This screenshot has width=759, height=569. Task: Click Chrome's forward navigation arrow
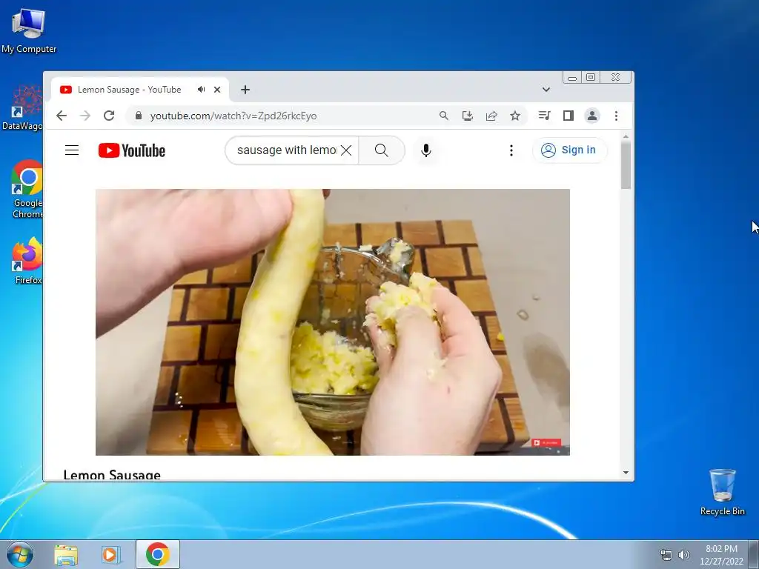(85, 116)
